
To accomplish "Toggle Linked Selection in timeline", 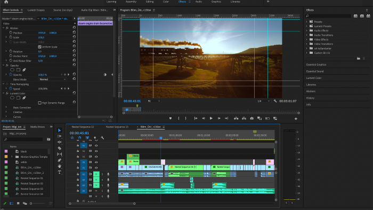I will coord(87,138).
